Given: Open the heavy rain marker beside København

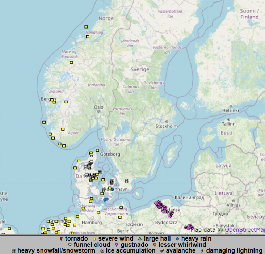Looking at the screenshot, I should (112, 189).
